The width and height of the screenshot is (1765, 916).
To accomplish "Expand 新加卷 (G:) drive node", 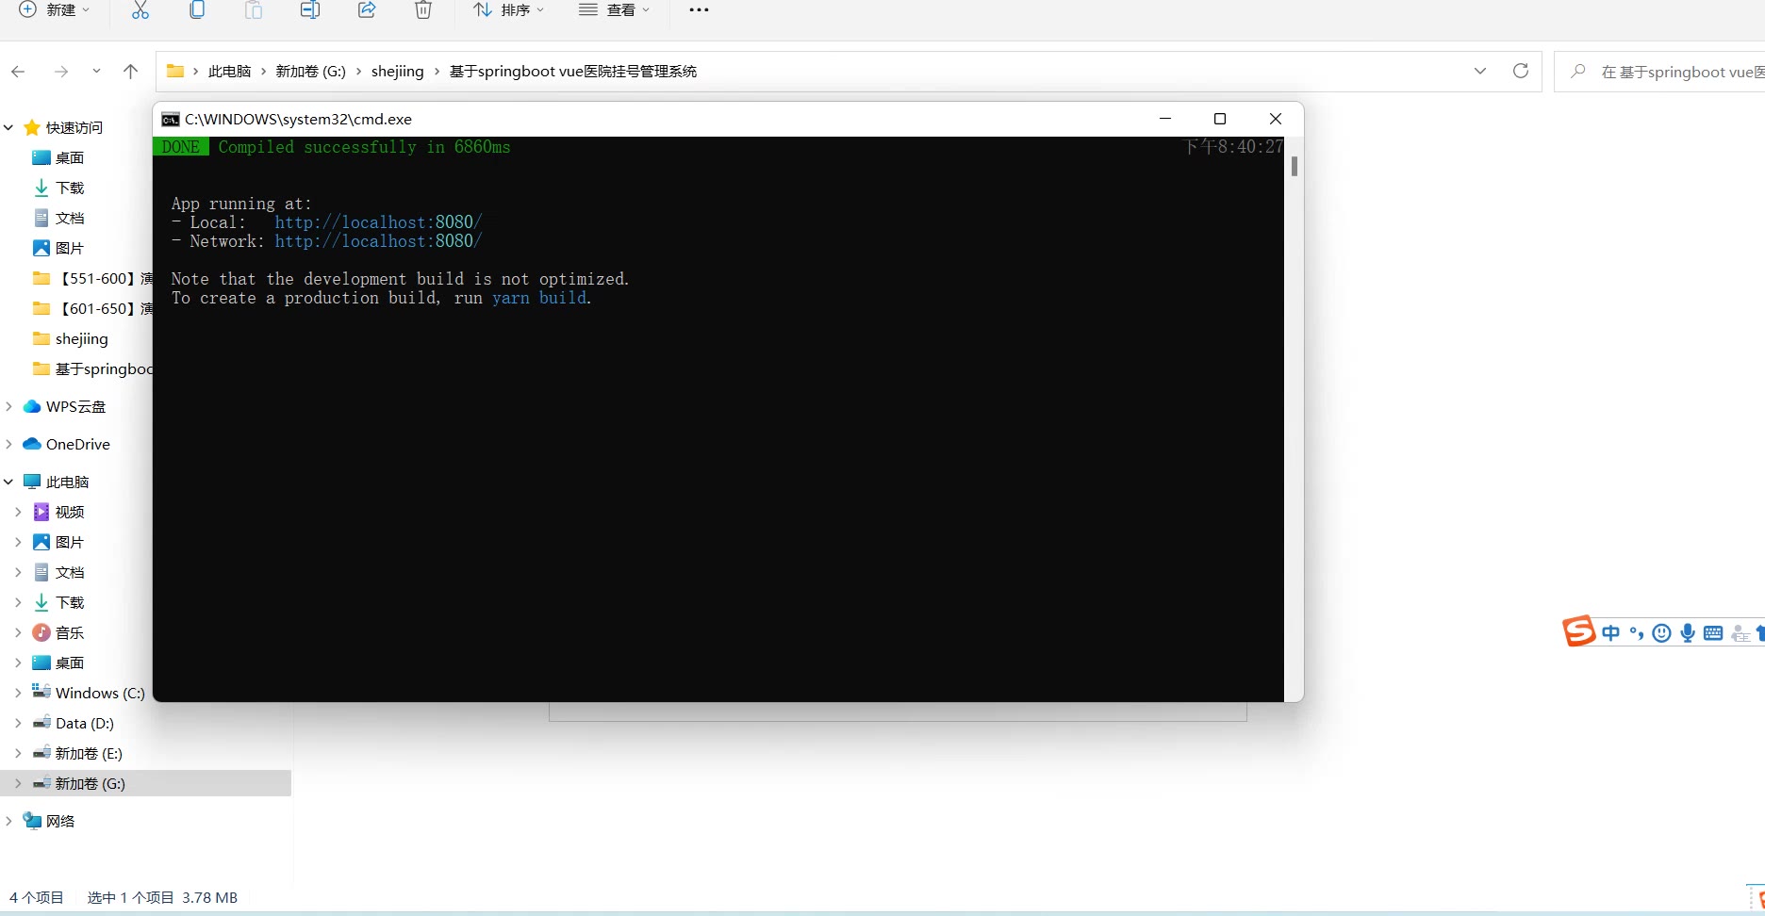I will (18, 783).
